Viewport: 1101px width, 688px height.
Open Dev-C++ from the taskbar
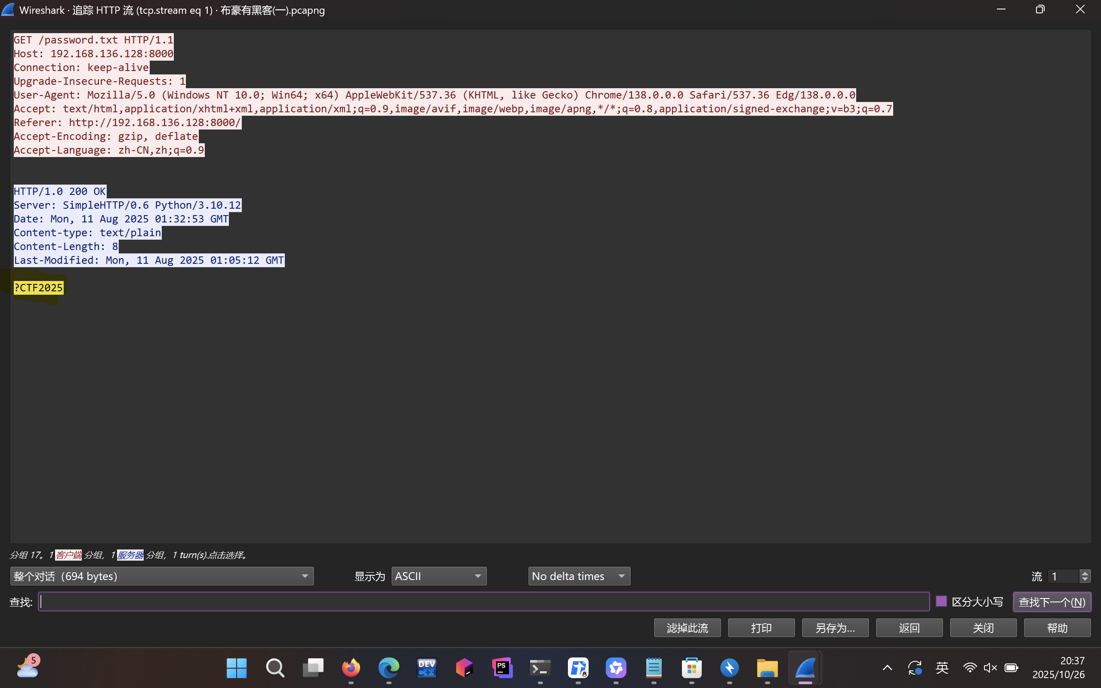427,668
